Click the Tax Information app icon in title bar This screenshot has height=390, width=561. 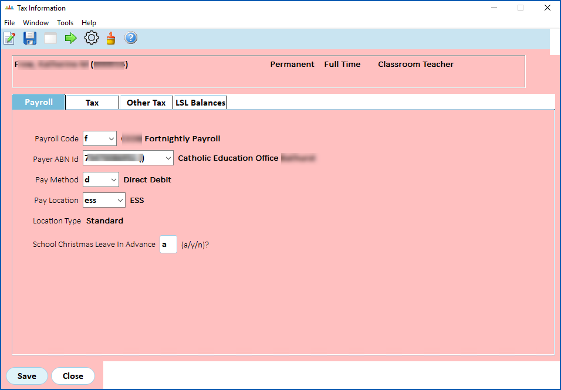9,8
